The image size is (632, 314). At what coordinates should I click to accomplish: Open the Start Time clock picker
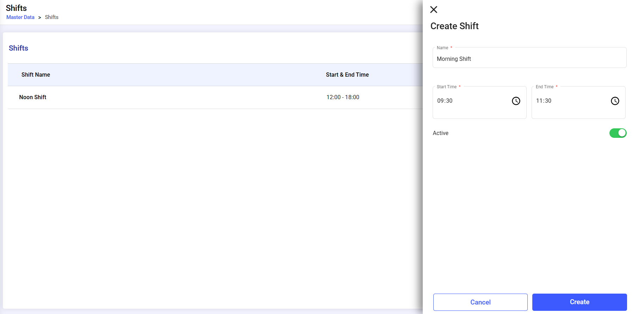(516, 101)
